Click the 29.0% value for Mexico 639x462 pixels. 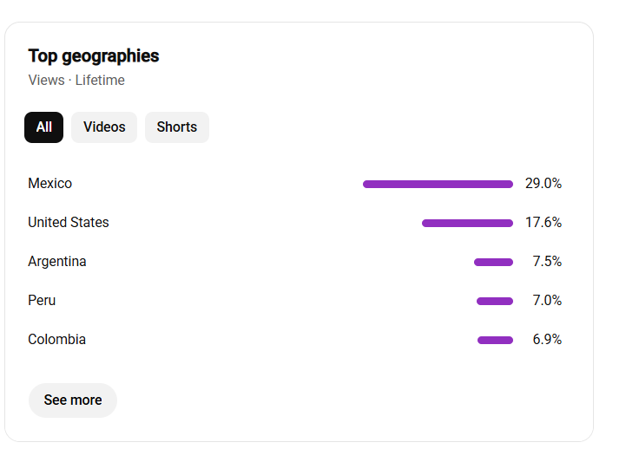click(543, 184)
